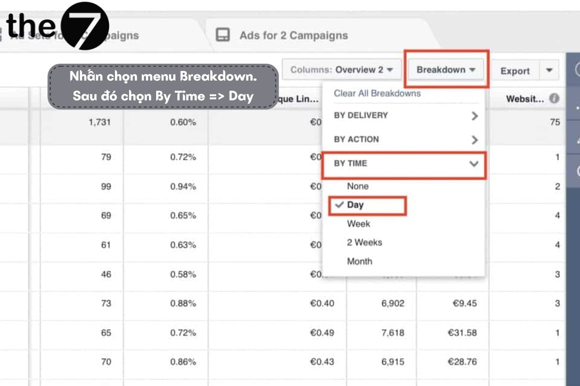Expand the BY ACTION section
580x386 pixels.
coord(404,139)
